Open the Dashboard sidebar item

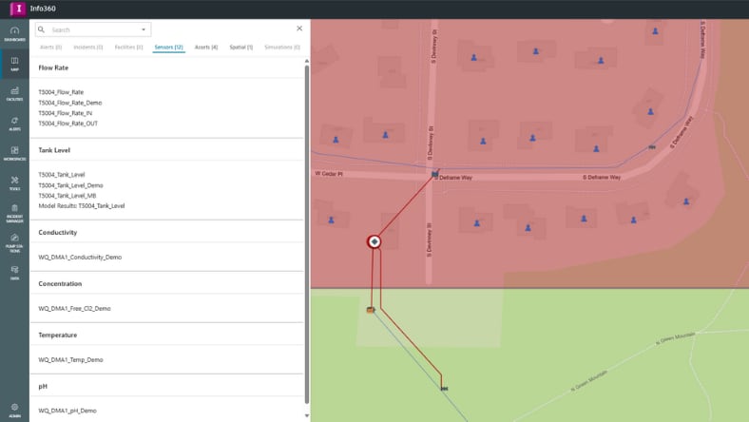14,34
